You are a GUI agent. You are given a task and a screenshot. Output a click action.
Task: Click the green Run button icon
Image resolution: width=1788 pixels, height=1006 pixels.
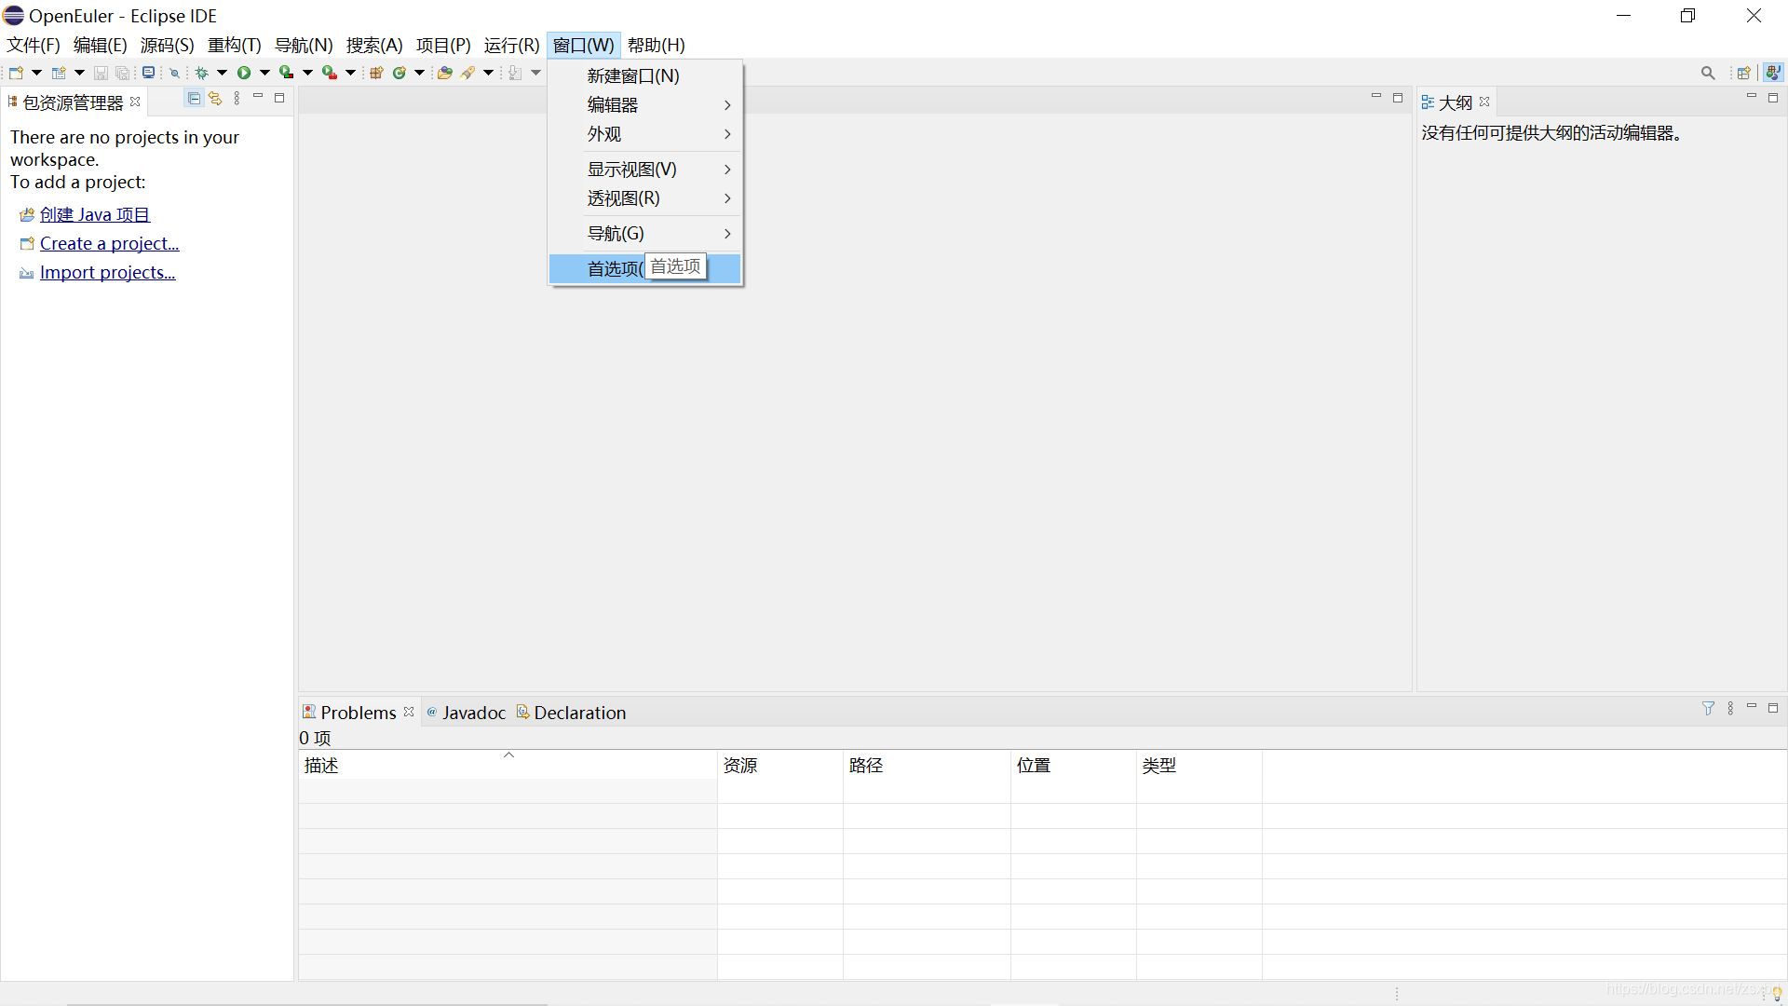pyautogui.click(x=244, y=73)
